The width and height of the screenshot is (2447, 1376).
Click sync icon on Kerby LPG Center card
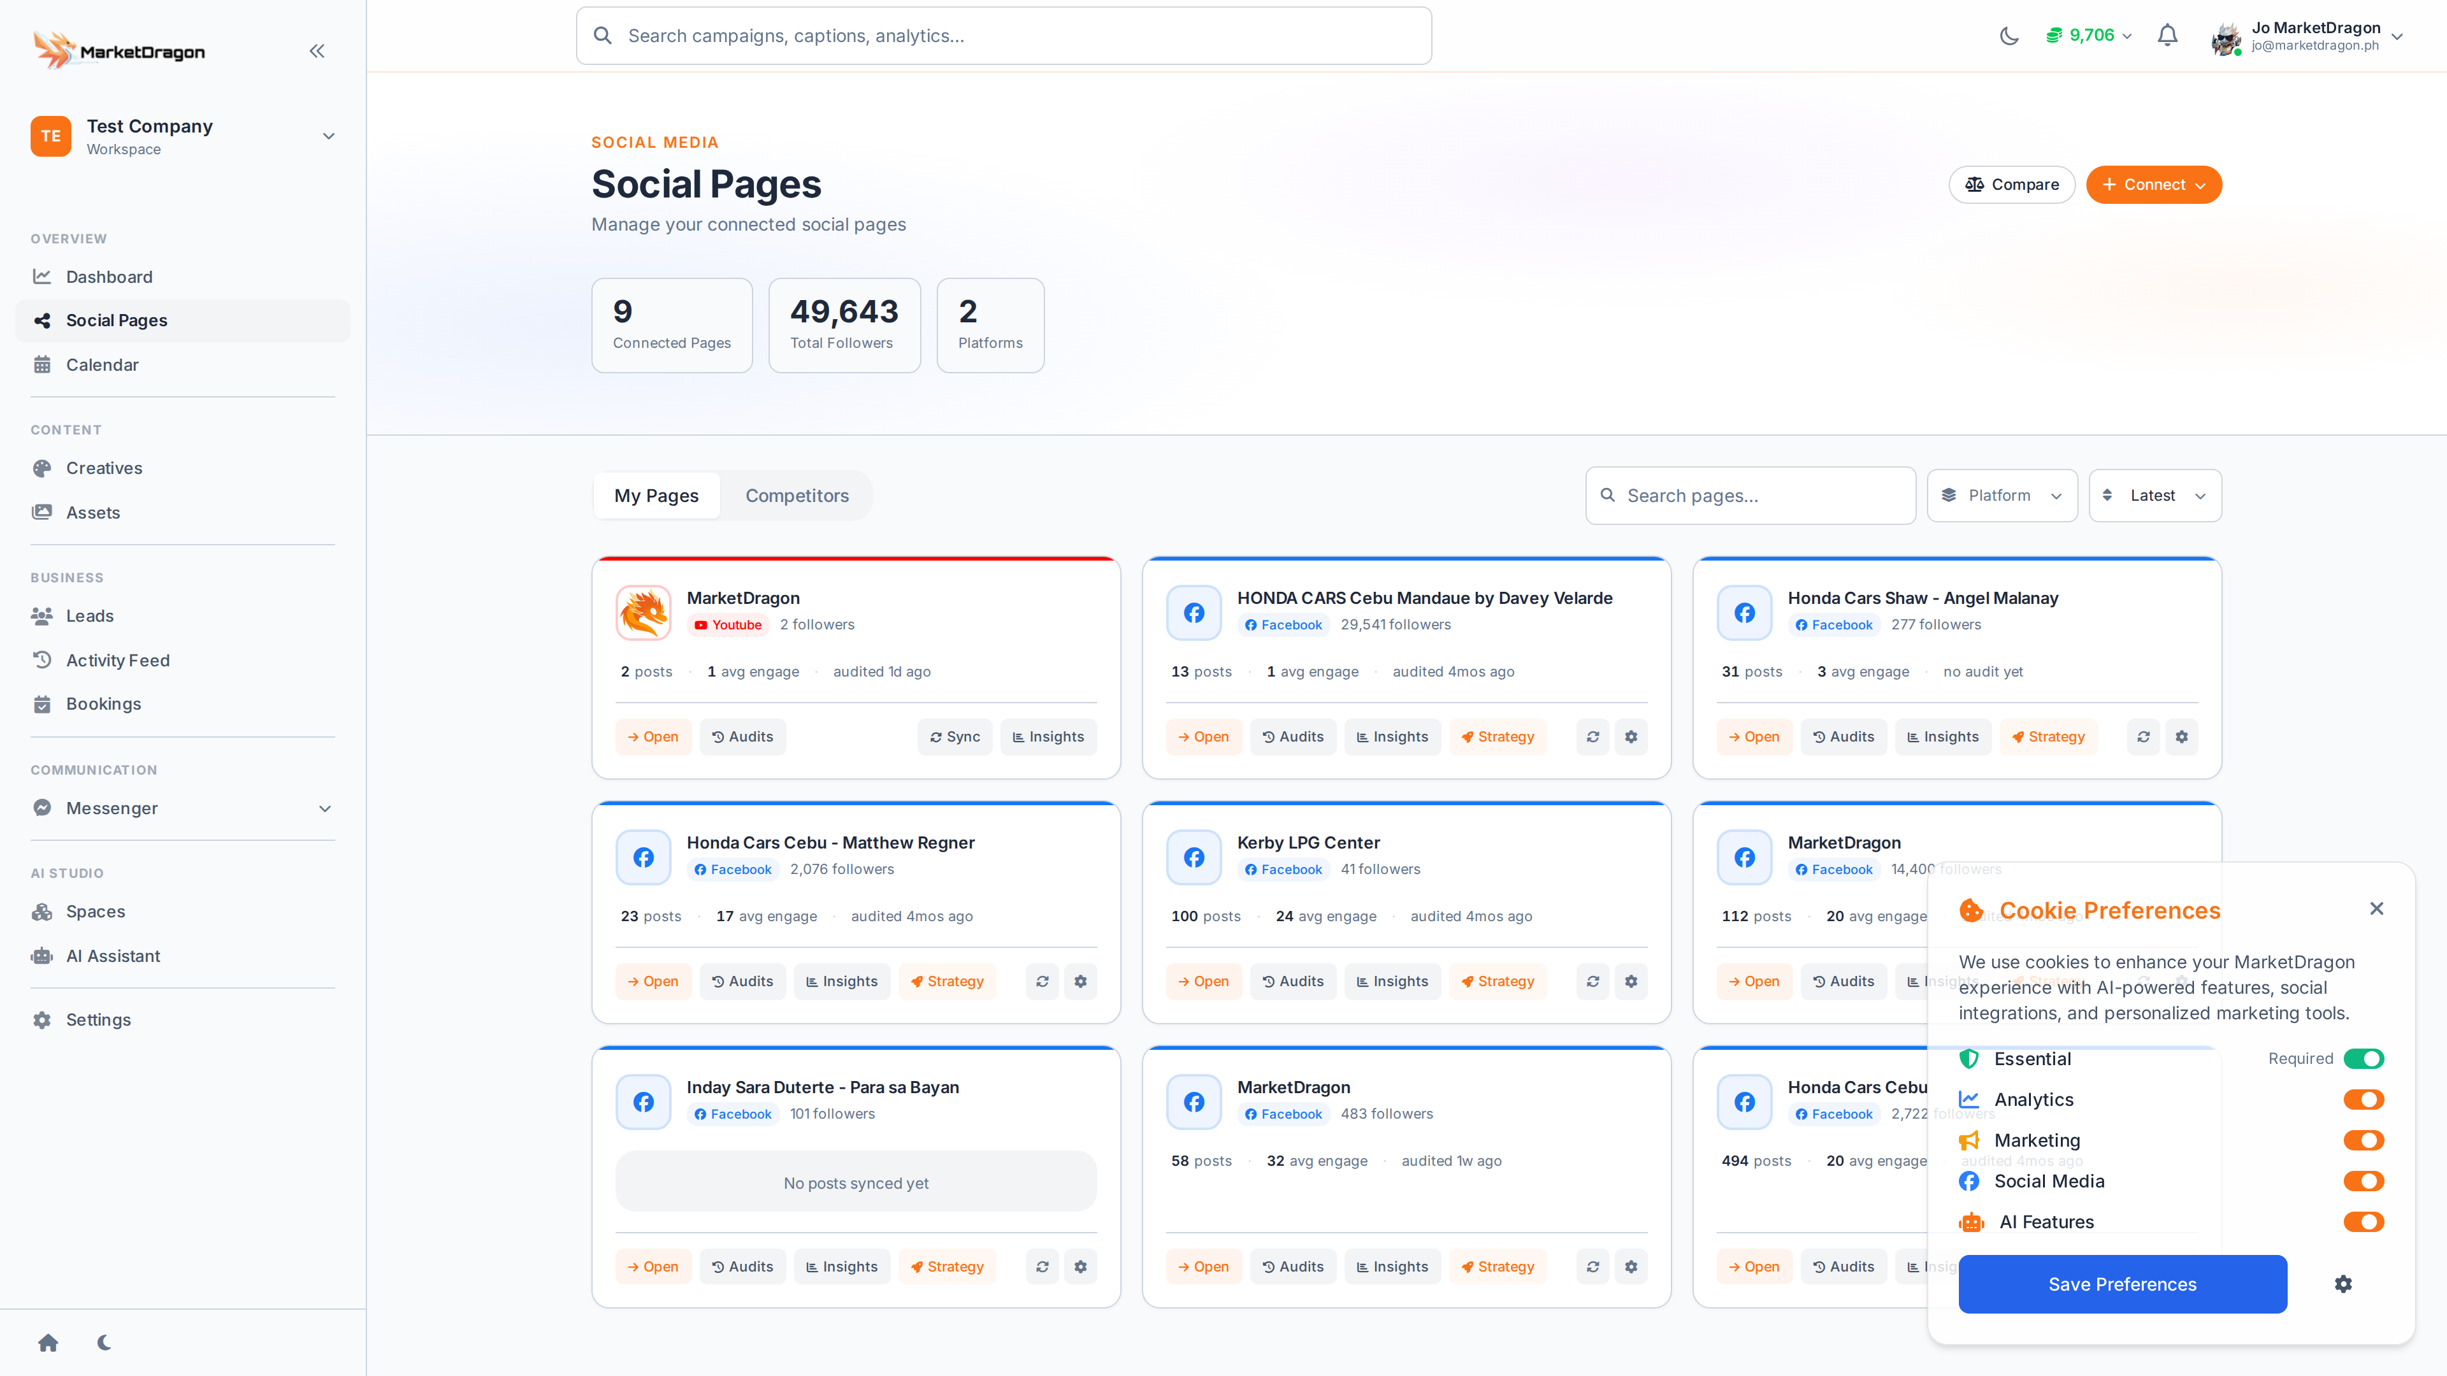point(1593,981)
